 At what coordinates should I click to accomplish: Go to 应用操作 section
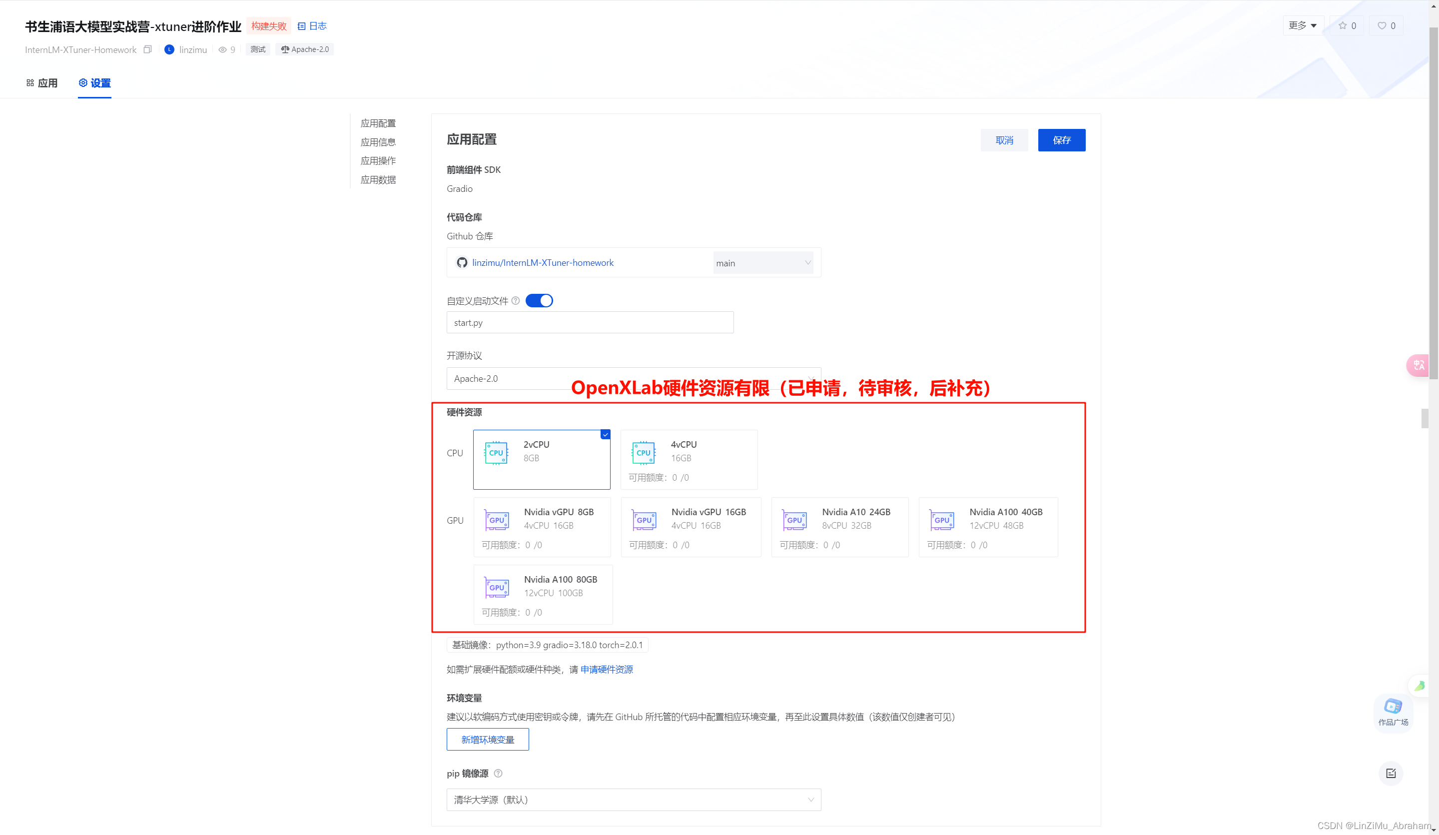pos(378,161)
